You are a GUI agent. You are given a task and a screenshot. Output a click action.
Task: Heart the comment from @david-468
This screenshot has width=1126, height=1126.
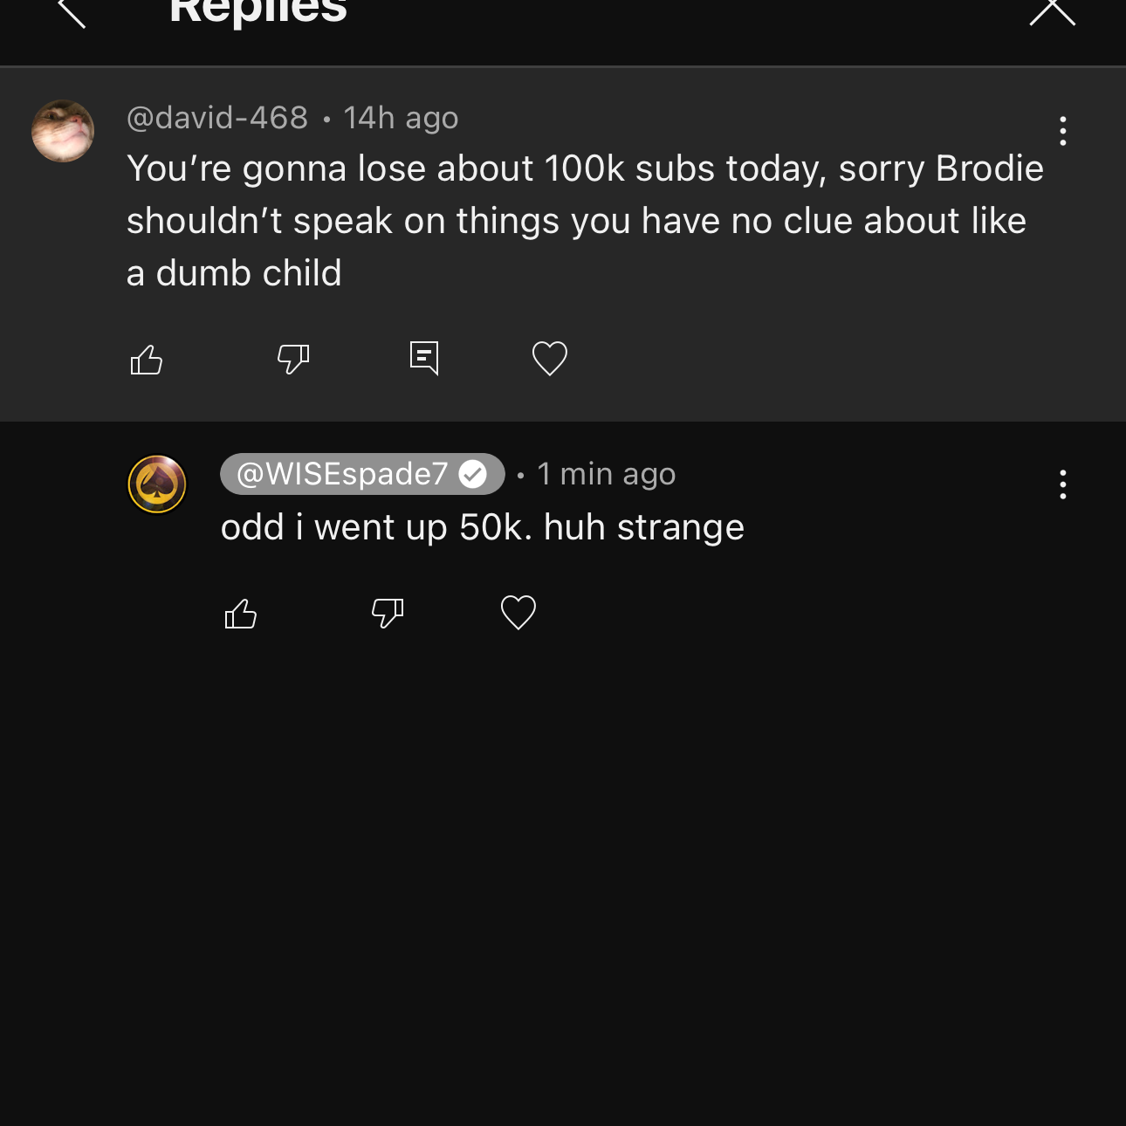point(550,359)
